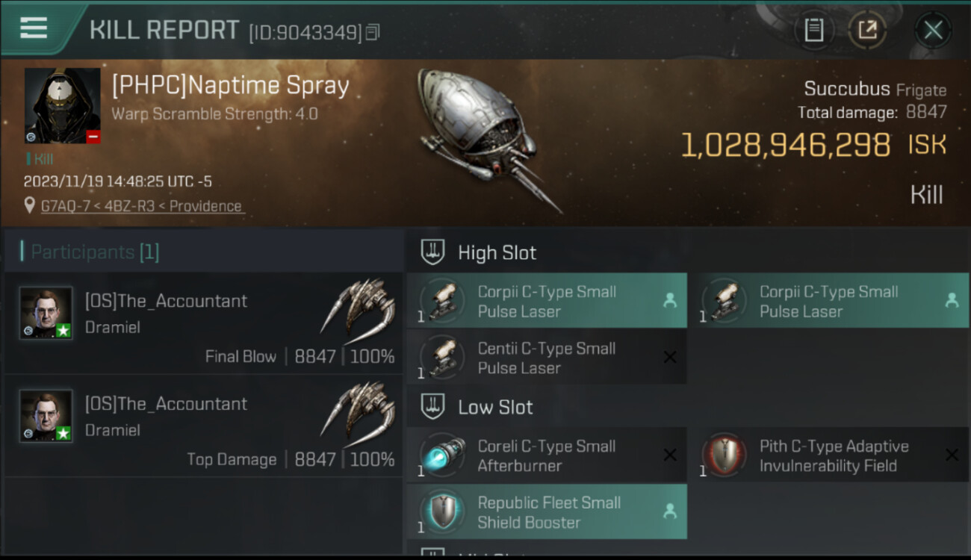Share the kill report with export icon
Viewport: 971px width, 560px height.
(x=867, y=30)
